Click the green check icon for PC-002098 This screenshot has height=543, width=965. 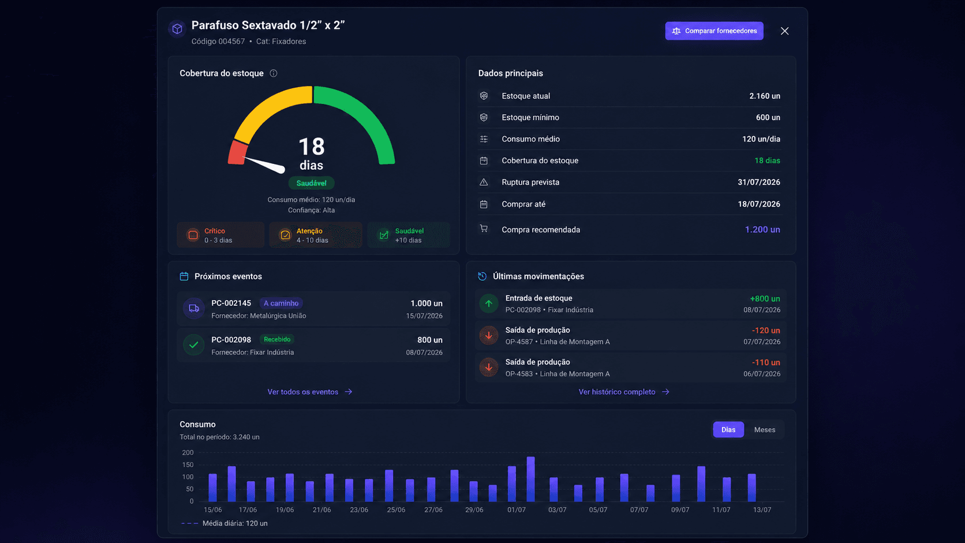[x=194, y=345]
